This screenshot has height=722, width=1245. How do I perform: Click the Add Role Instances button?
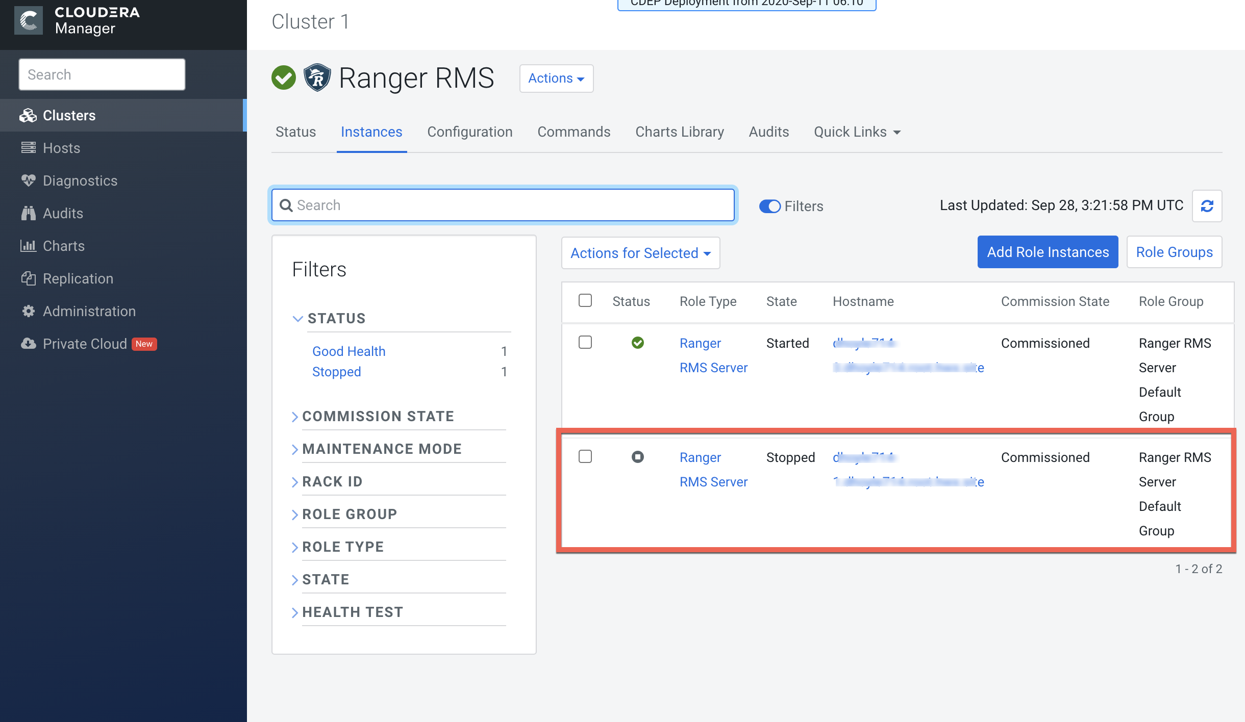(x=1048, y=252)
